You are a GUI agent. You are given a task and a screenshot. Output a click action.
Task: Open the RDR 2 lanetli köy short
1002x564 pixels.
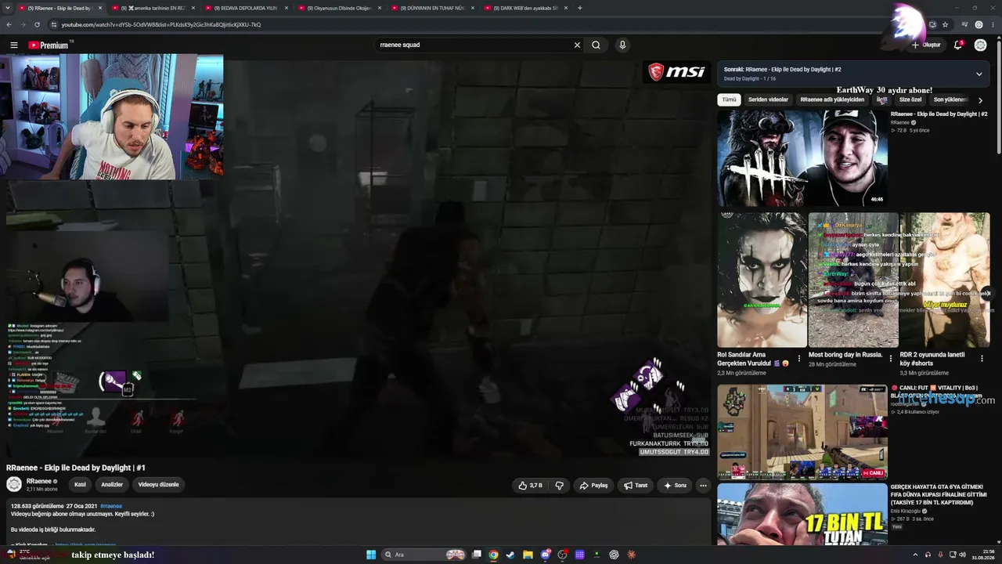[x=945, y=280]
